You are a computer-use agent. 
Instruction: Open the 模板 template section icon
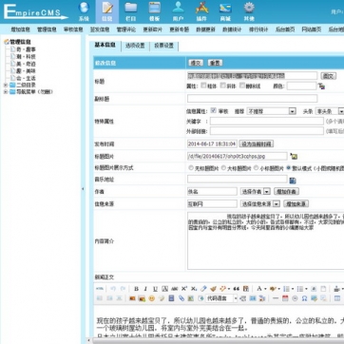(x=155, y=11)
